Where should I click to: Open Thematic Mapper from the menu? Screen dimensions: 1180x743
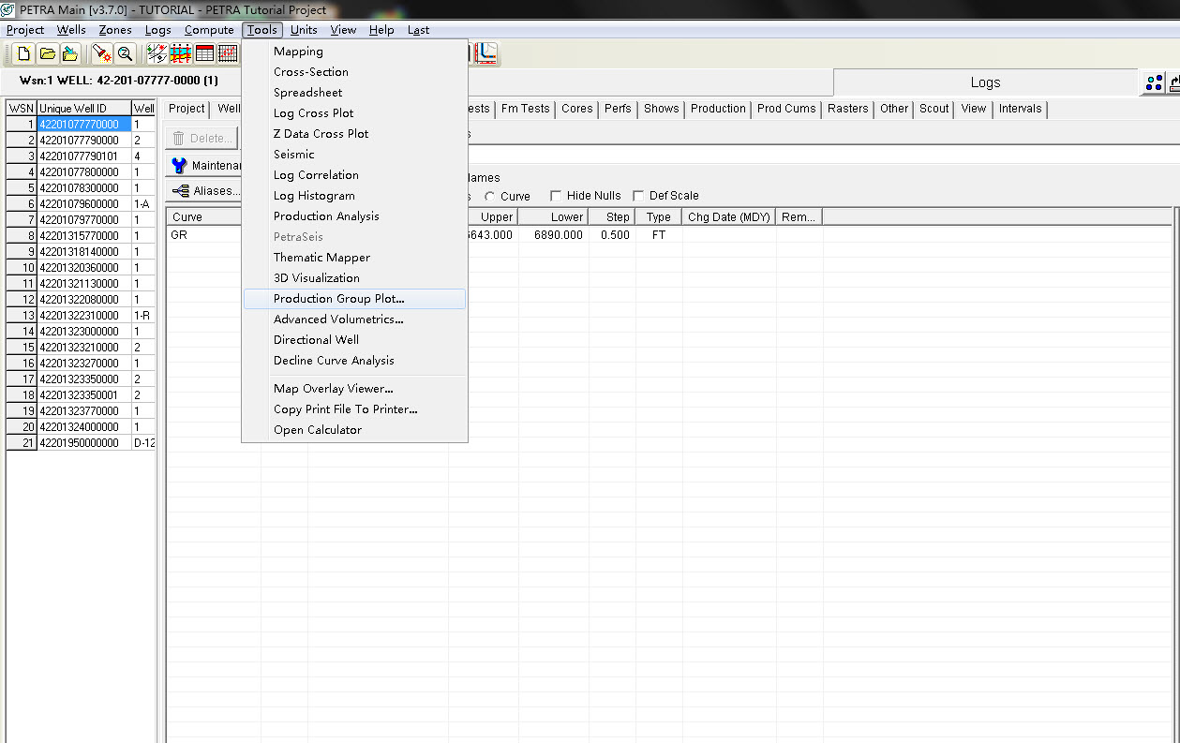coord(354,258)
